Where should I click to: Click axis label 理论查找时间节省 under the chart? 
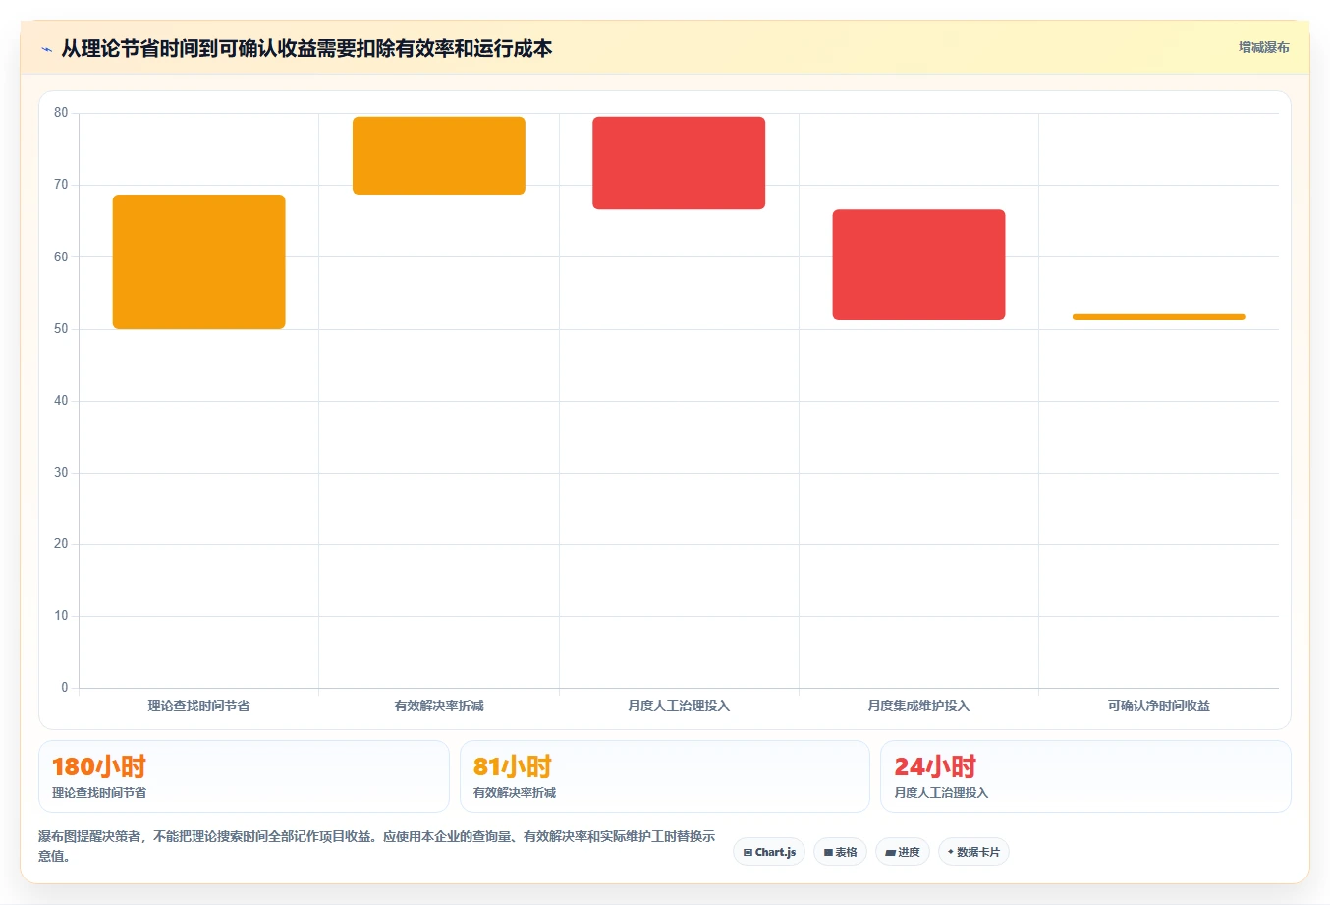coord(199,706)
